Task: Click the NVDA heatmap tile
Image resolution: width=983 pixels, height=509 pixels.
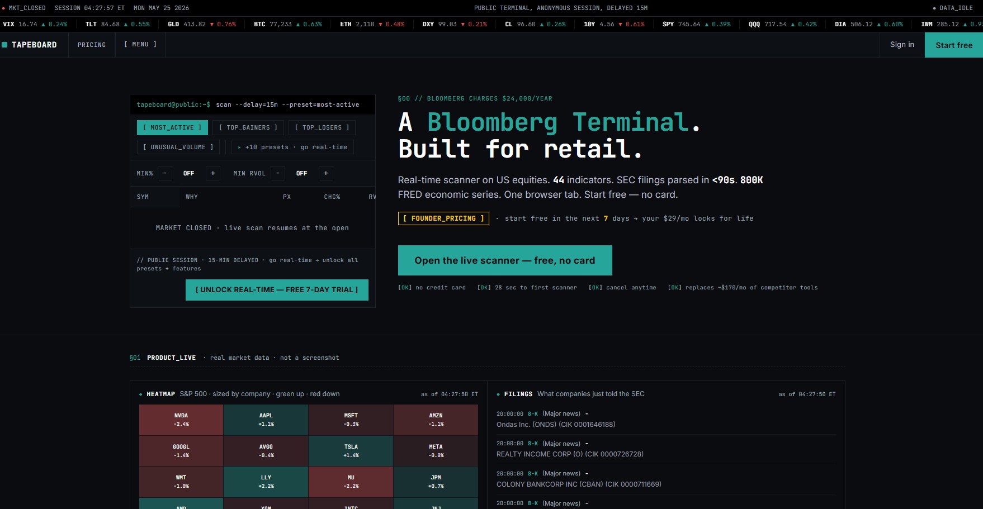Action: pyautogui.click(x=181, y=420)
